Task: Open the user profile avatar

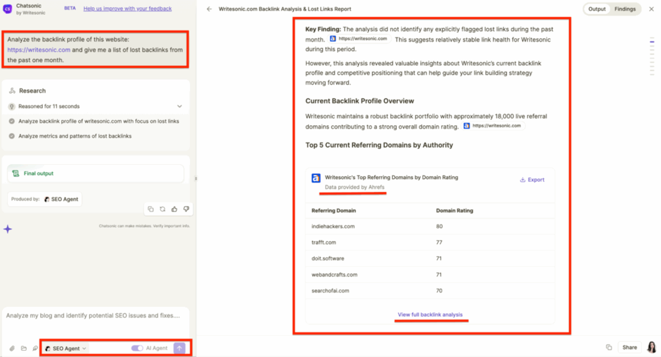Action: click(x=651, y=347)
